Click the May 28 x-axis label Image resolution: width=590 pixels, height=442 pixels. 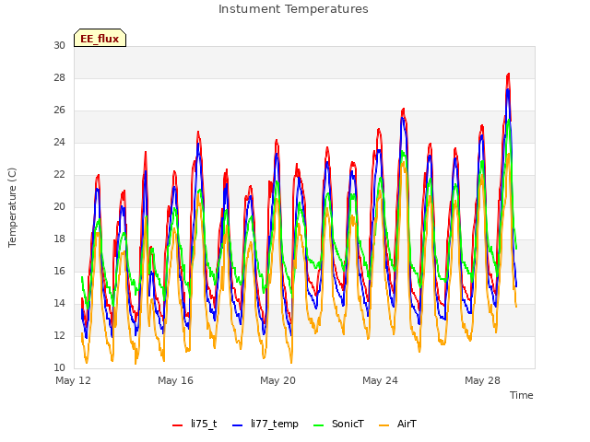tap(482, 380)
